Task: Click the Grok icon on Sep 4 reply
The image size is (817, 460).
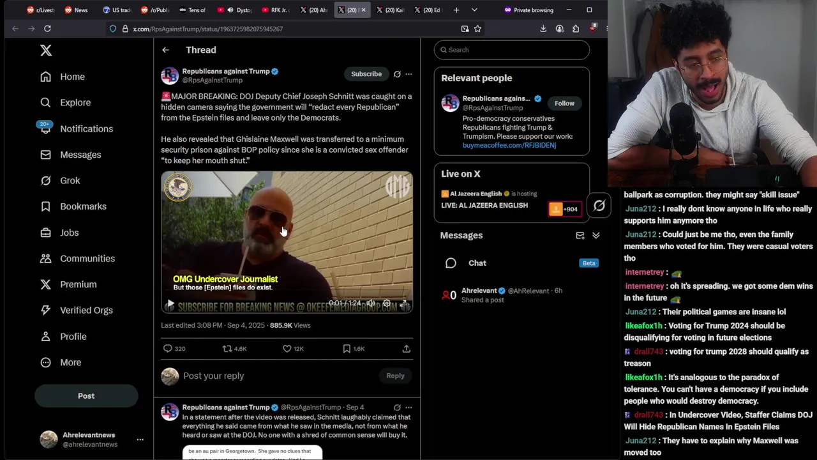Action: pyautogui.click(x=397, y=408)
